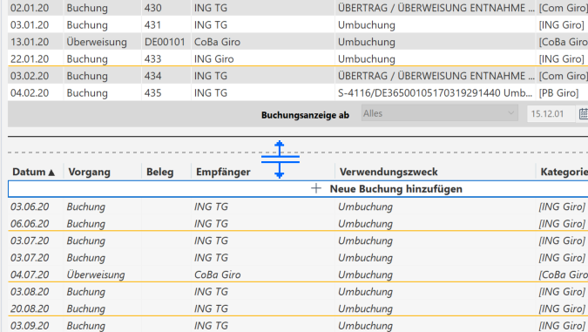The width and height of the screenshot is (588, 332).
Task: Sort by the Beleg column header
Action: coord(159,172)
